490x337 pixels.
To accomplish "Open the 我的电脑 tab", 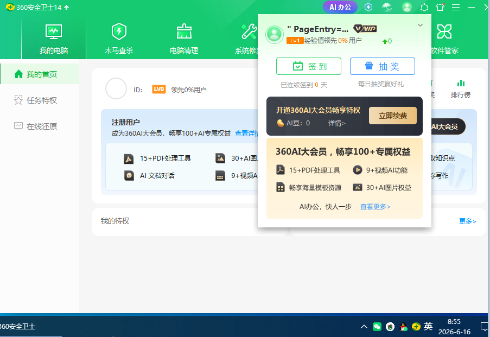I will pyautogui.click(x=53, y=39).
